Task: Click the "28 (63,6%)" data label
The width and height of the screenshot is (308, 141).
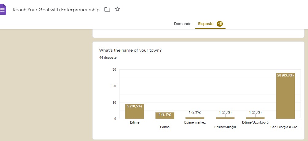Action: coord(285,75)
